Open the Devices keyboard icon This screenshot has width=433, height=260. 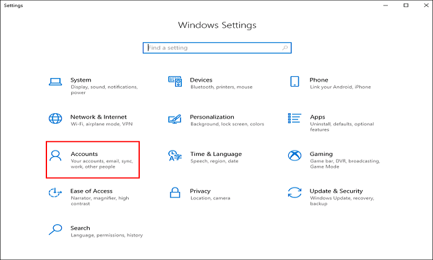(175, 82)
